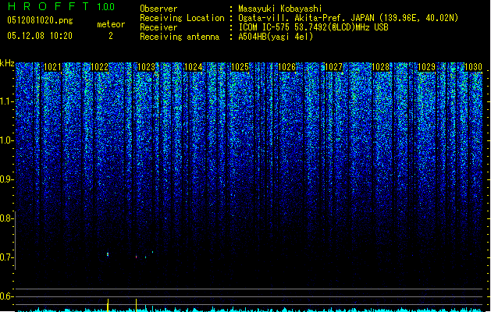Click the 1023 time marker
This screenshot has width=491, height=312.
pos(146,67)
